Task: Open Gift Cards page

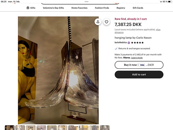Action: 138,8
